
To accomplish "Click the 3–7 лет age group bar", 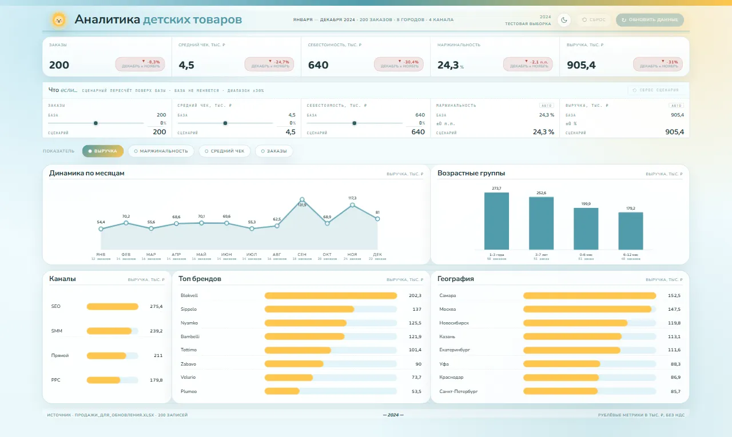I will click(x=541, y=223).
